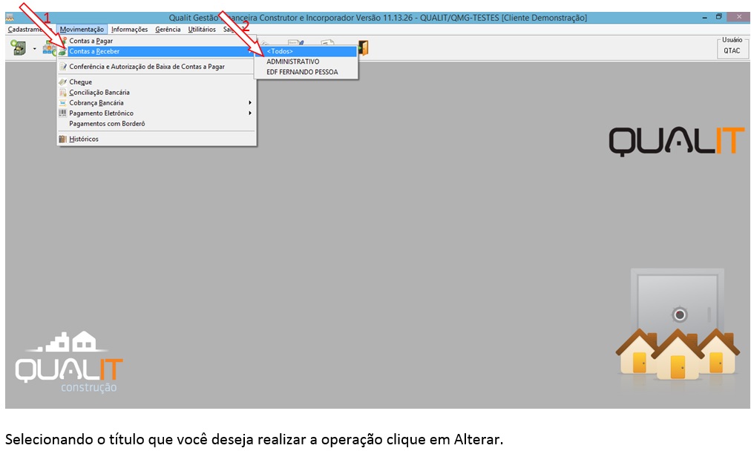The width and height of the screenshot is (751, 451).
Task: Open the Históricos menu item
Action: point(156,139)
